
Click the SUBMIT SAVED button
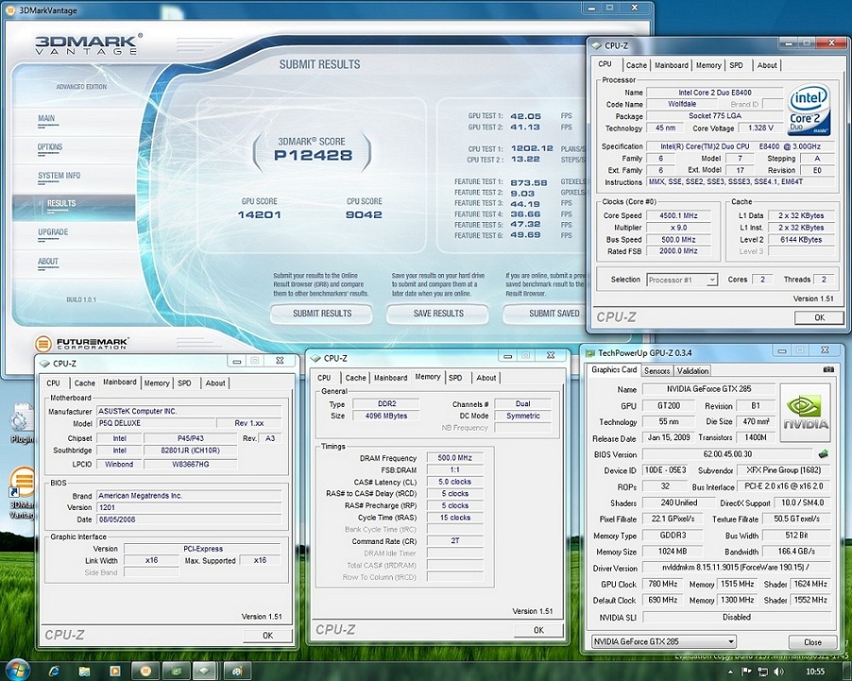pos(545,313)
